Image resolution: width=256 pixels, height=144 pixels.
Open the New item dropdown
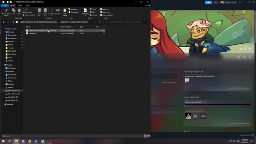point(74,9)
